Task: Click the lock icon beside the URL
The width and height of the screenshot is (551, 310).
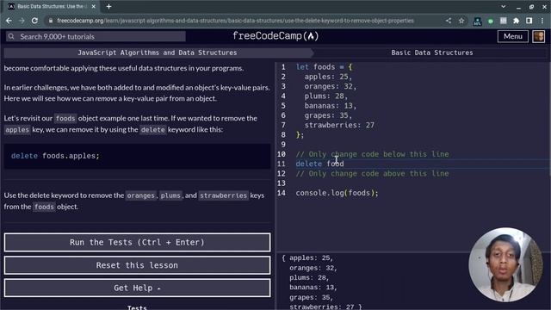Action: 51,21
